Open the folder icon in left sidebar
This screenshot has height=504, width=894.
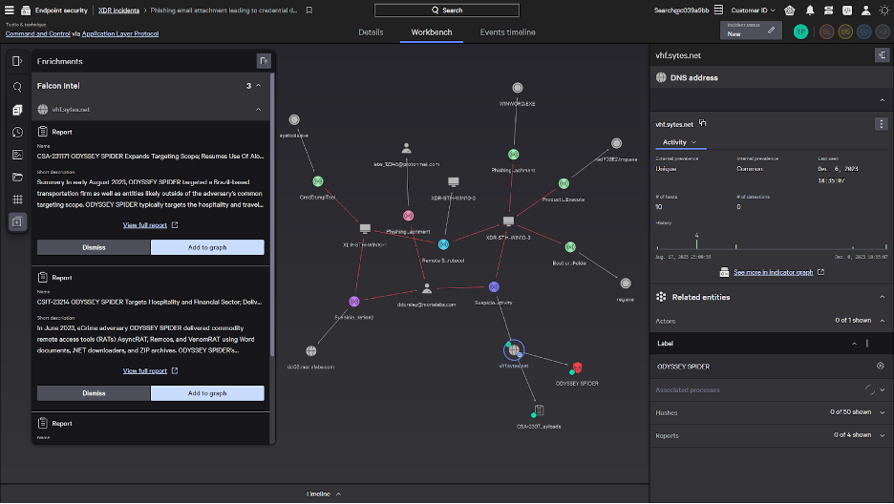click(x=17, y=177)
